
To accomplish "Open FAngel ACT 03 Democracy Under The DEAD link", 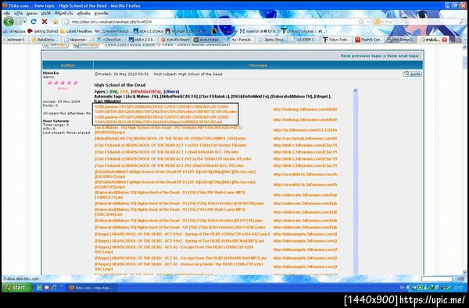I will (179, 267).
